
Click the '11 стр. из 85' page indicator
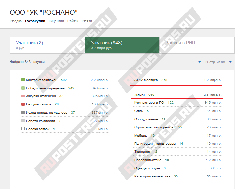215,62
